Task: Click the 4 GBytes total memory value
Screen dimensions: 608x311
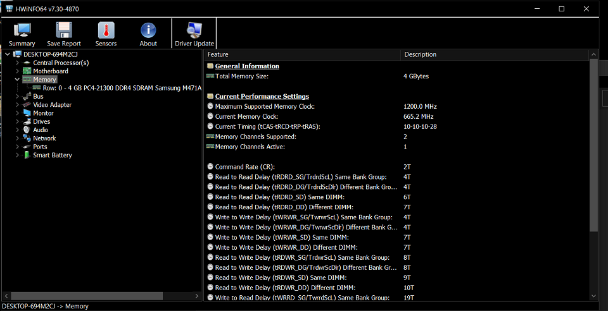Action: click(x=416, y=76)
